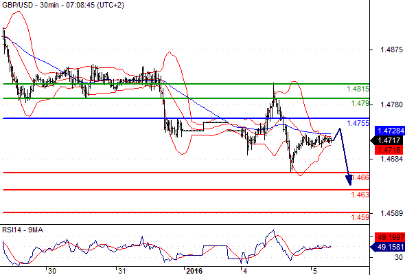The width and height of the screenshot is (405, 275).
Task: Click the red 1.466 support label
Action: pos(360,177)
